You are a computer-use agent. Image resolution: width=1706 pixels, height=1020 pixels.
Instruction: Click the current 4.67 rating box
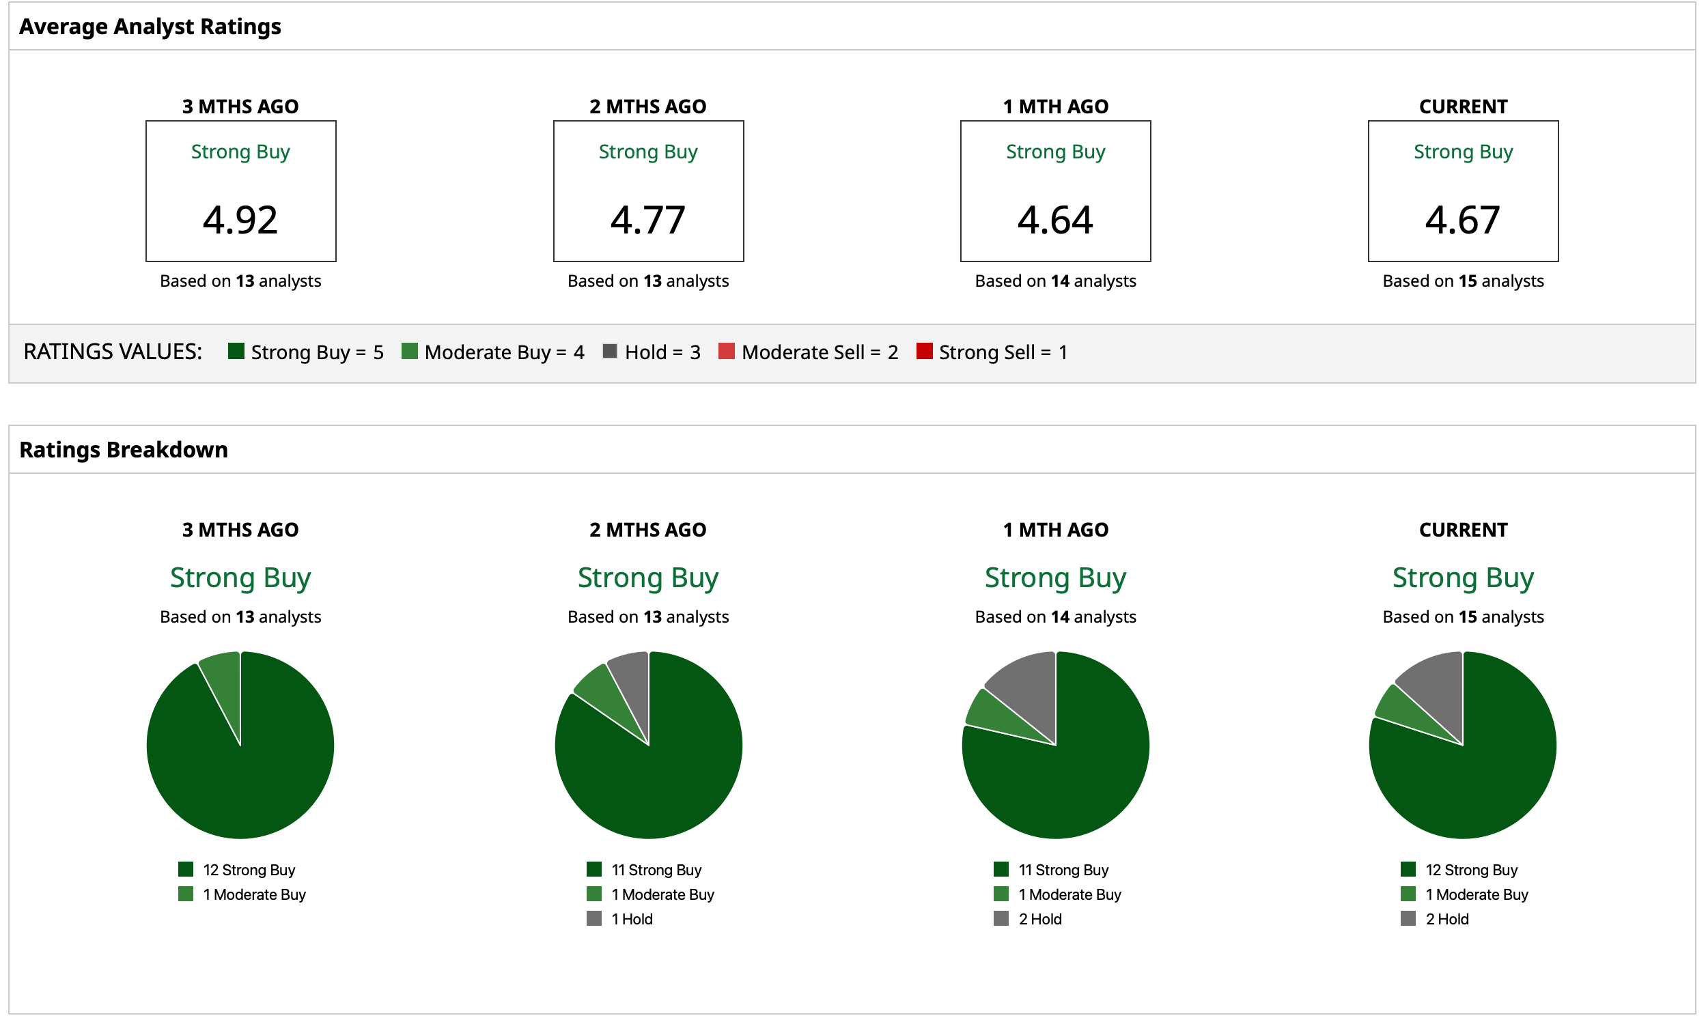point(1463,191)
